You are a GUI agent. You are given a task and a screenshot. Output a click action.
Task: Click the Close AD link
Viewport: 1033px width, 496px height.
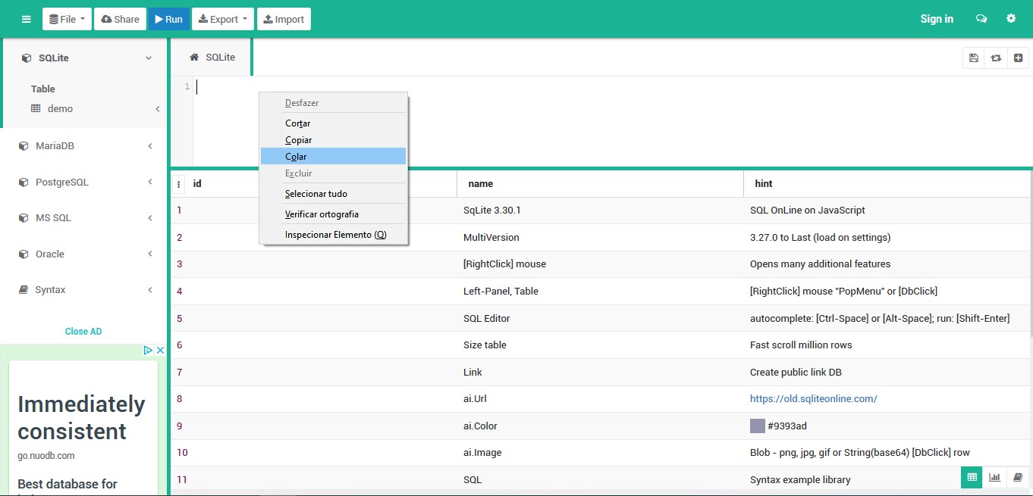(83, 332)
